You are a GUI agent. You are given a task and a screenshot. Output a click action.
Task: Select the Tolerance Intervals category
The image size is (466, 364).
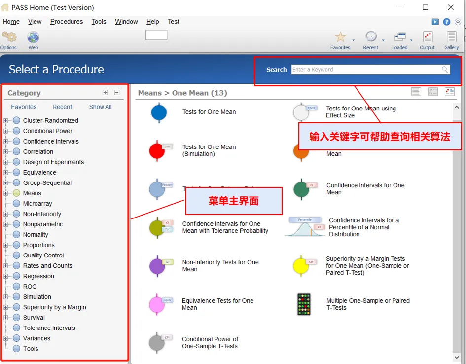point(49,328)
